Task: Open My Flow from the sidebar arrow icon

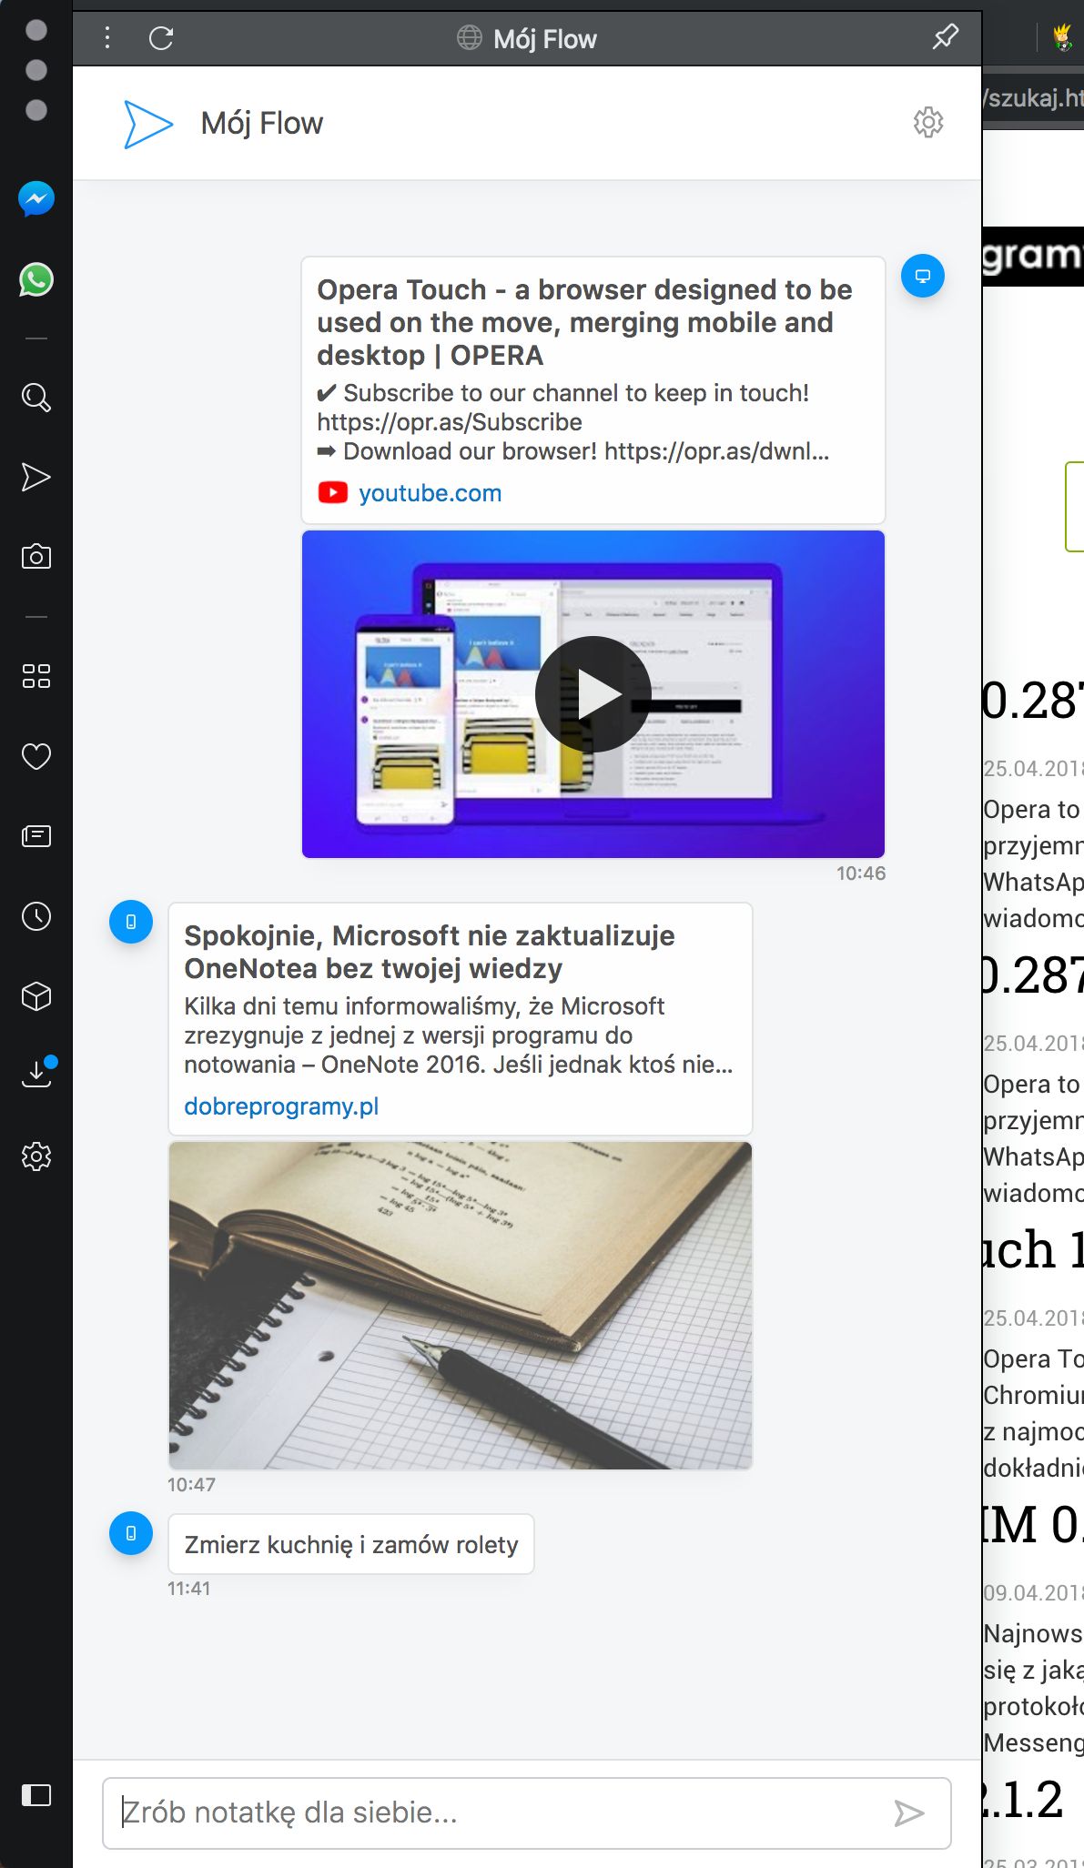Action: point(36,477)
